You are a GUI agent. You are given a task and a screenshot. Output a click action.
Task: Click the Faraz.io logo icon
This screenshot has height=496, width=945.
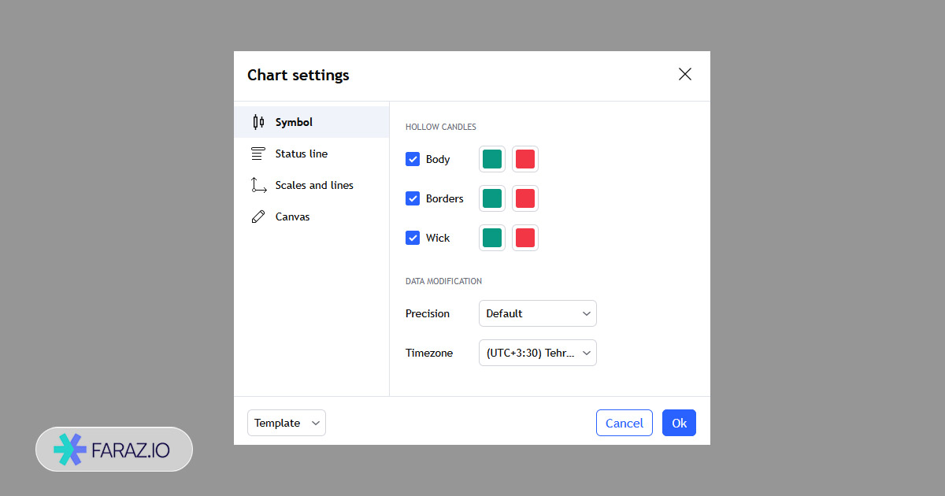(69, 449)
